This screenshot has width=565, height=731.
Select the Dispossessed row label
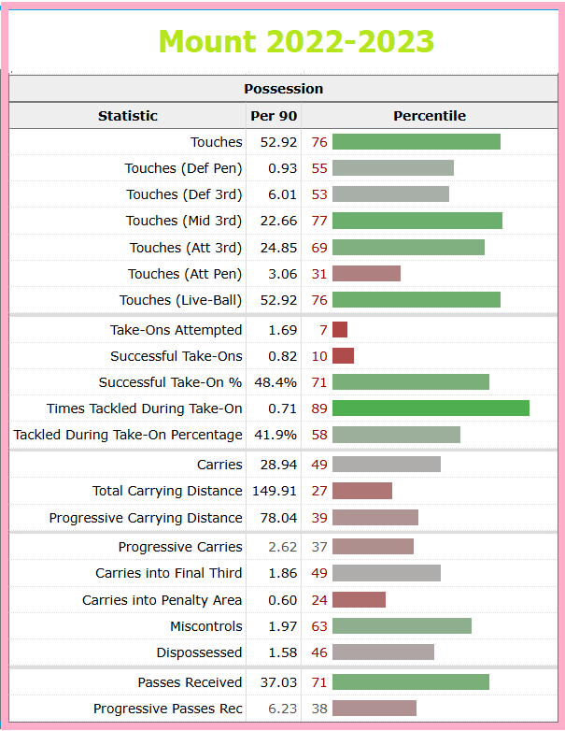(199, 652)
